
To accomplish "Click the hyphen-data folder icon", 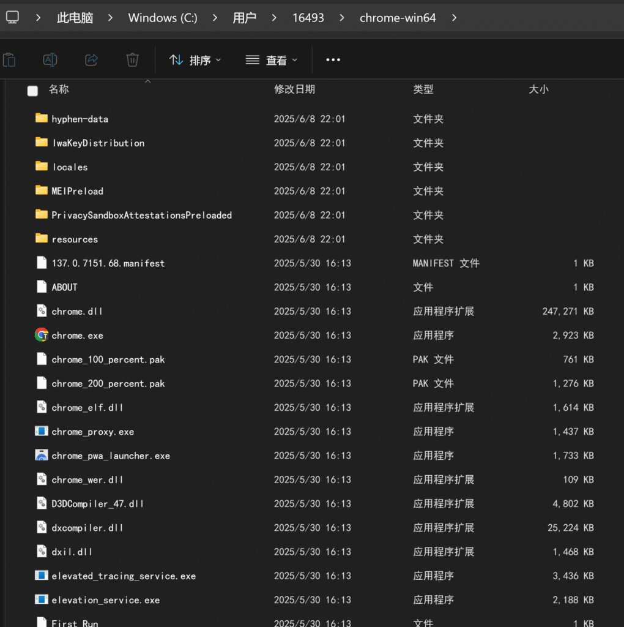I will 42,118.
